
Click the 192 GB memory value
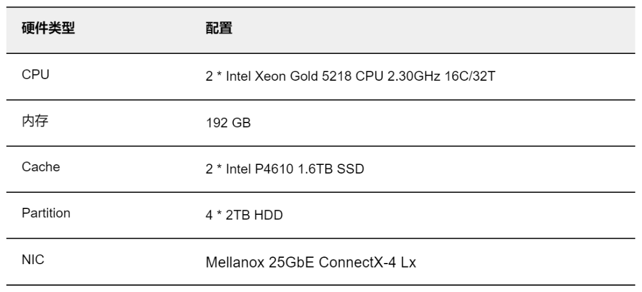click(x=228, y=123)
